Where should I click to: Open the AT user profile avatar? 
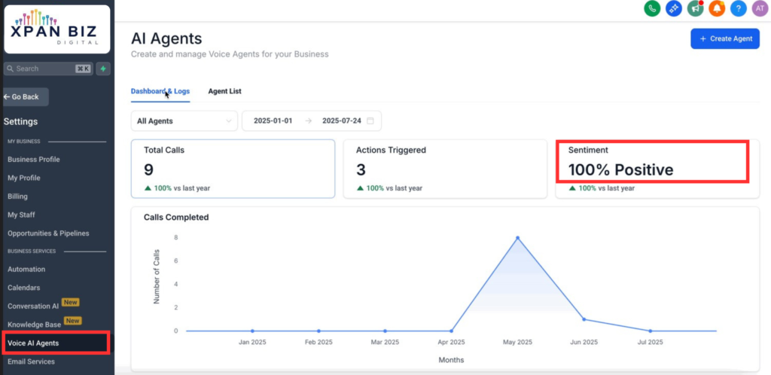760,8
